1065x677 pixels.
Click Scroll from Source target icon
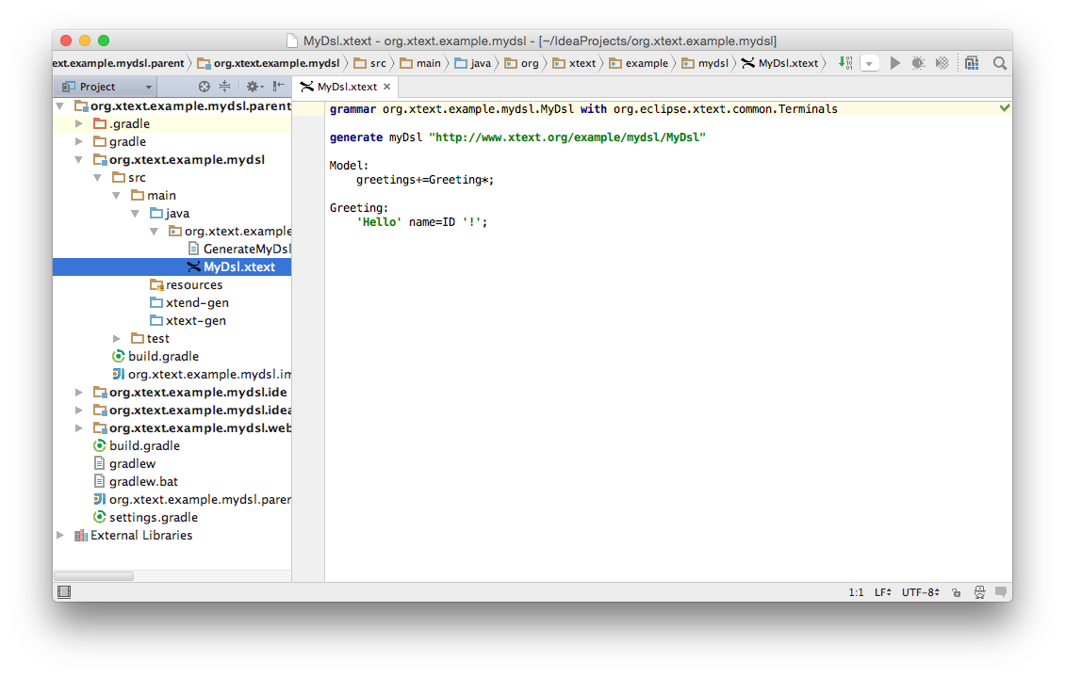tap(205, 86)
